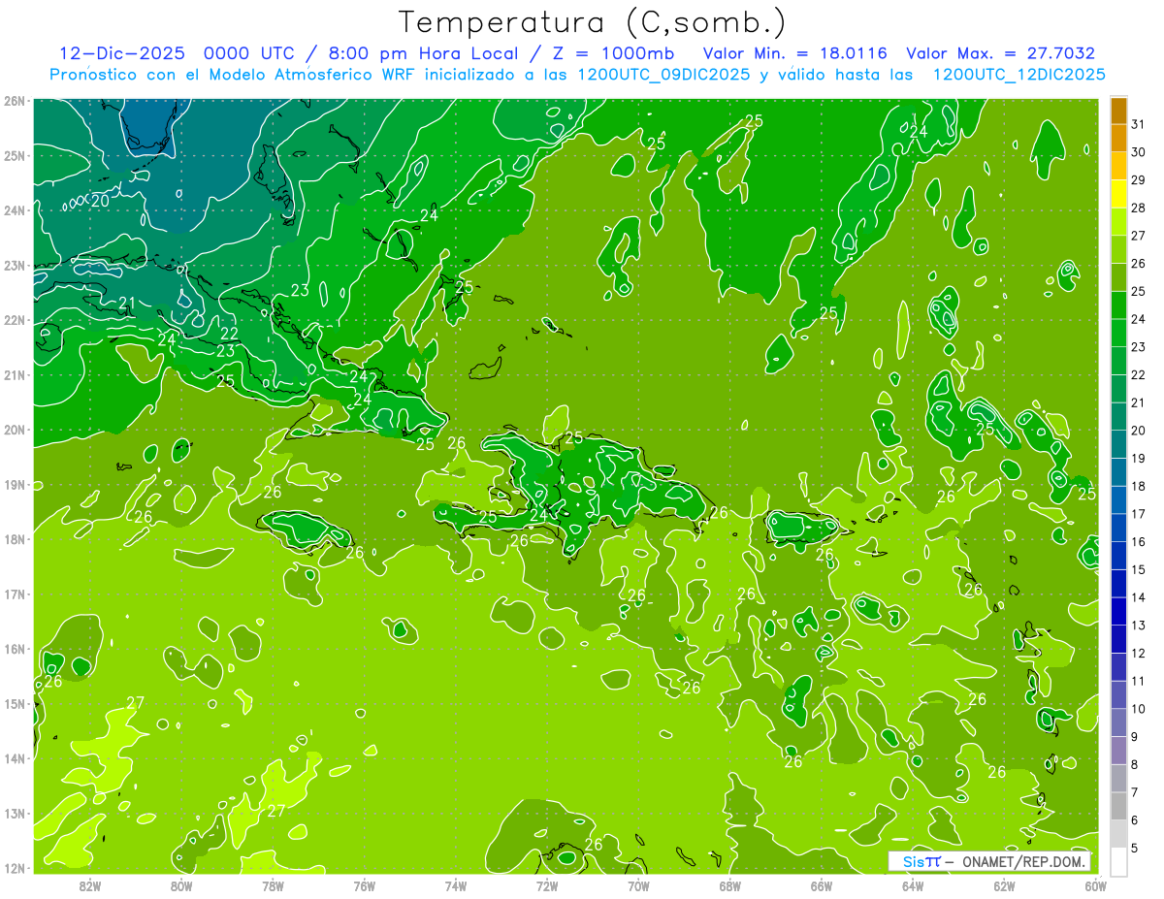This screenshot has height=899, width=1164.
Task: Click longitude label "68W" on bottom axis
Action: [730, 884]
